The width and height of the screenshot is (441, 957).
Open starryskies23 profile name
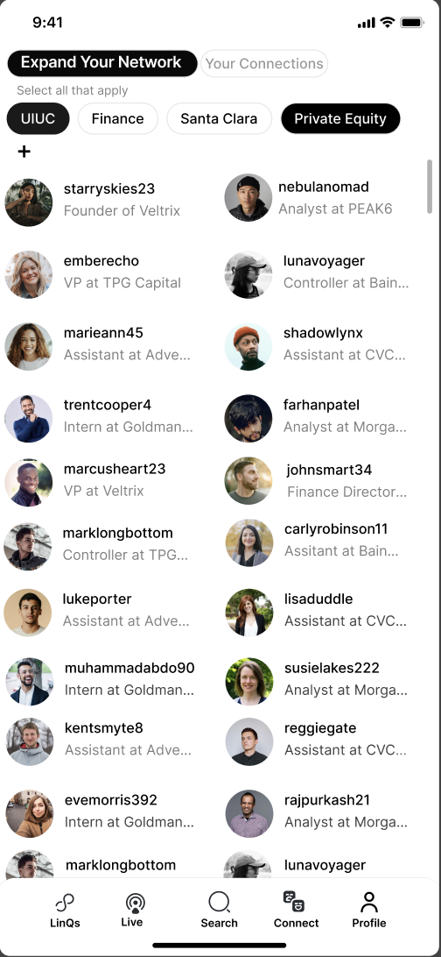pos(109,188)
